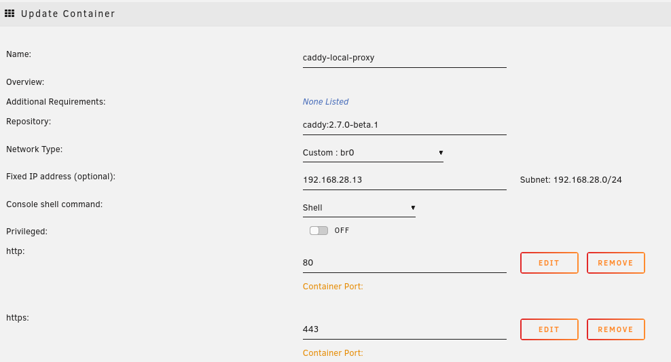Click the Remove button for http port
The image size is (671, 362).
(615, 263)
